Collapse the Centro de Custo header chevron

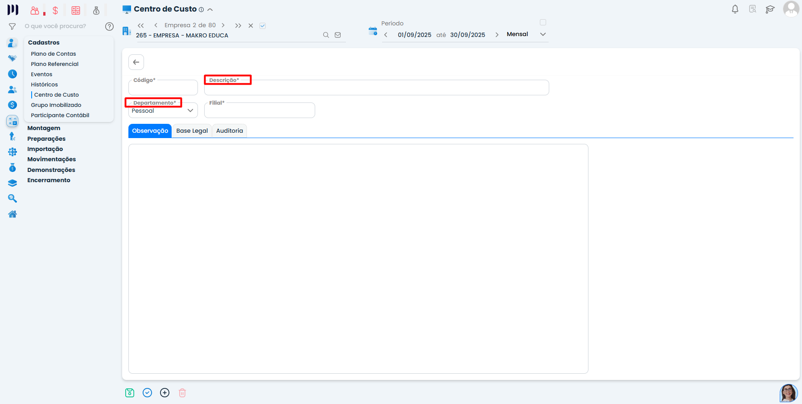210,9
